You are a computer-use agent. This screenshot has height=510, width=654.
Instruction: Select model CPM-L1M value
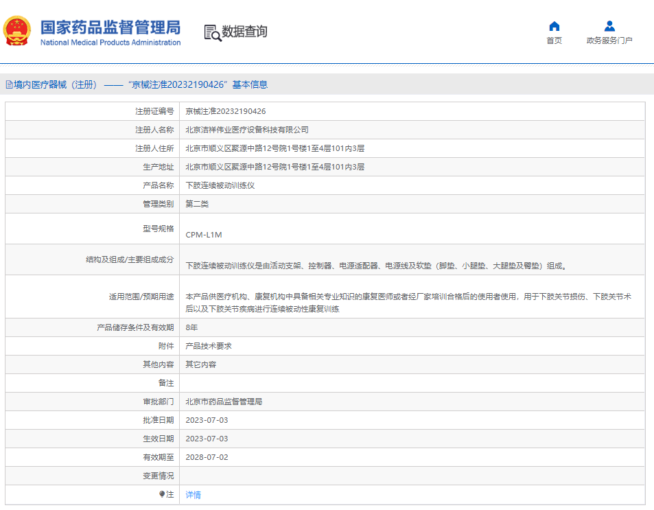click(204, 235)
